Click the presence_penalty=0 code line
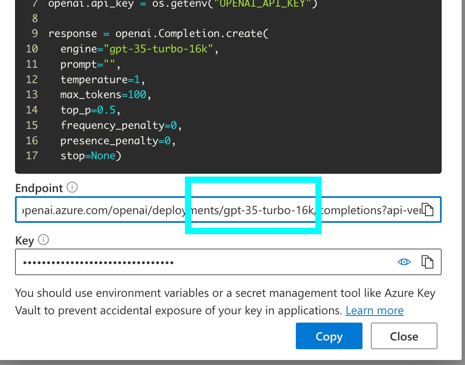This screenshot has height=365, width=465. pos(117,141)
